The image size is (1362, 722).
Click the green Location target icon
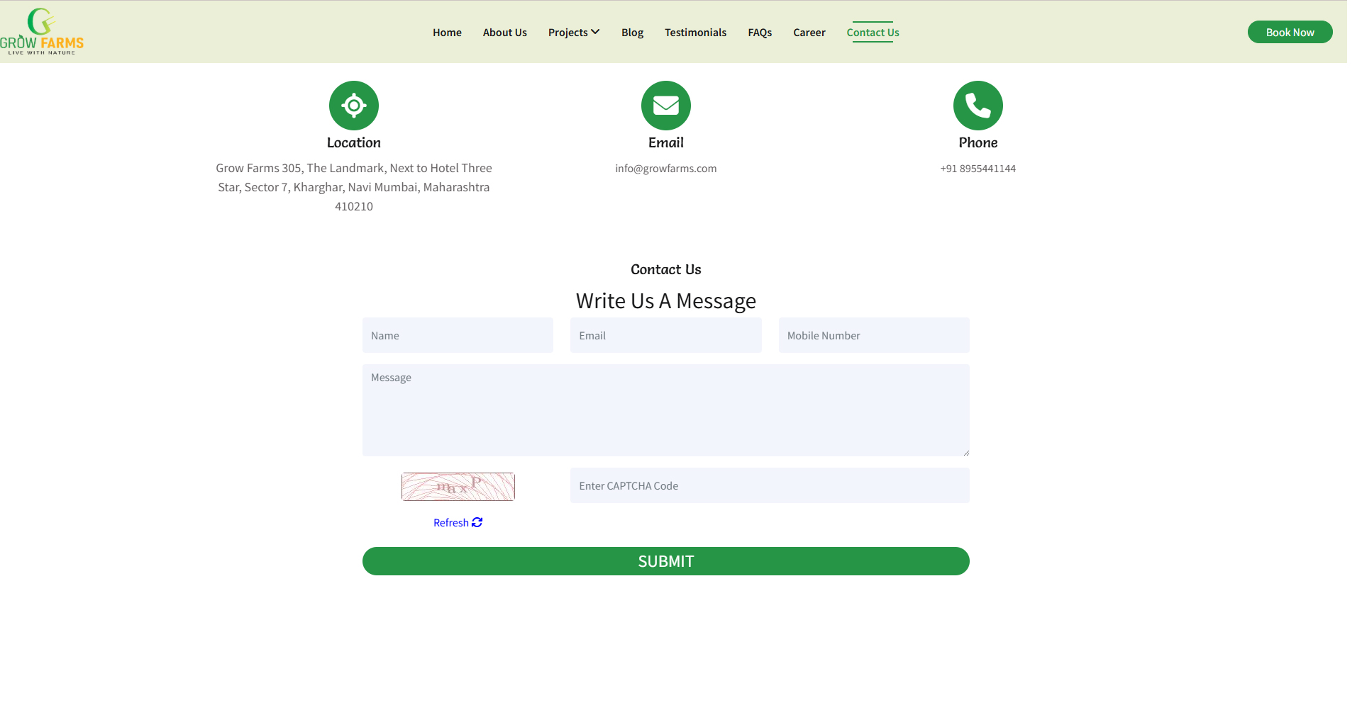pos(354,106)
